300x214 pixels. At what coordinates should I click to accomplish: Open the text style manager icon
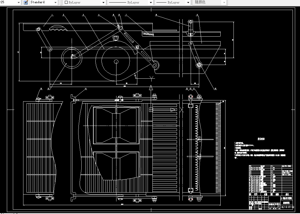26,2
